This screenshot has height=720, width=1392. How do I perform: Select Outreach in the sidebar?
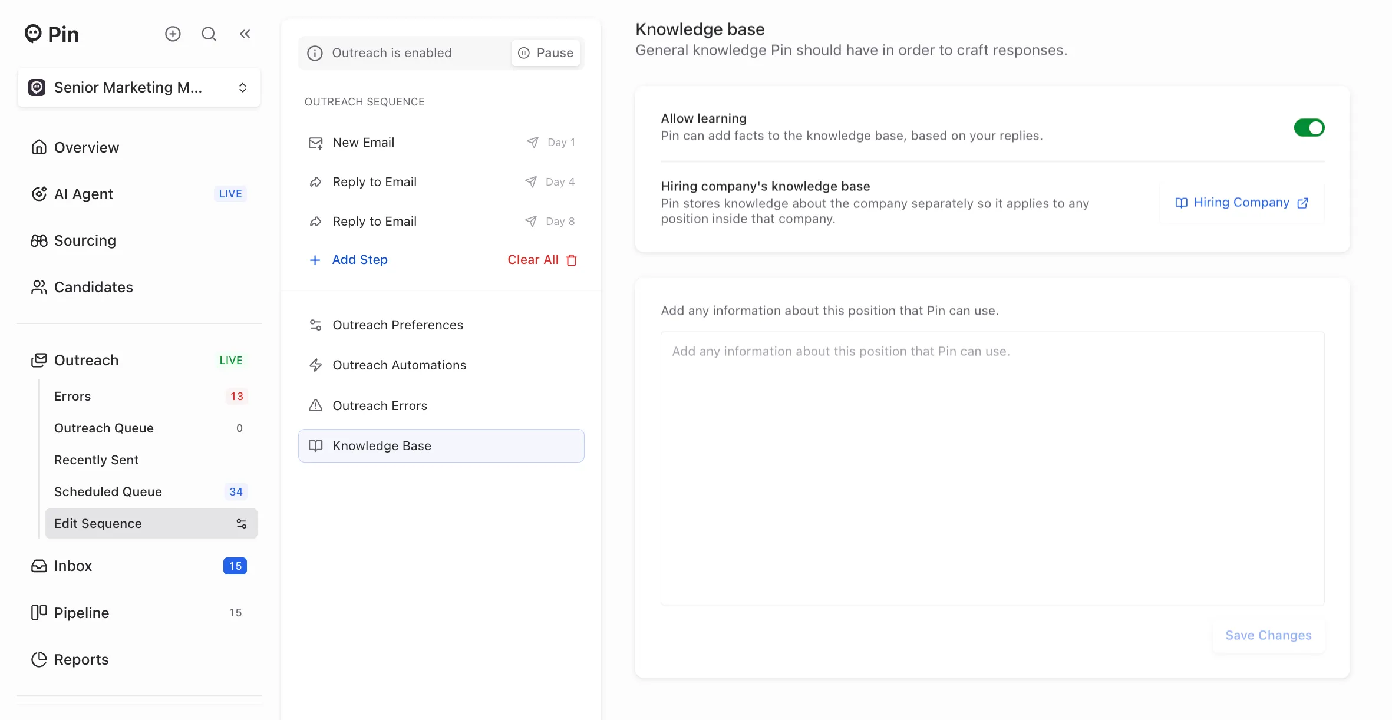[x=139, y=360]
